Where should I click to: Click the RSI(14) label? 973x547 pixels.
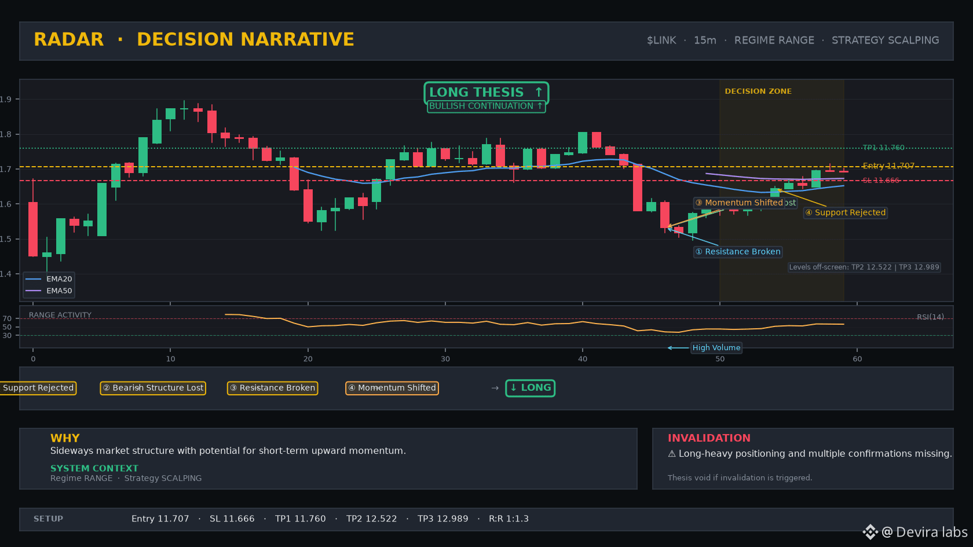point(930,317)
